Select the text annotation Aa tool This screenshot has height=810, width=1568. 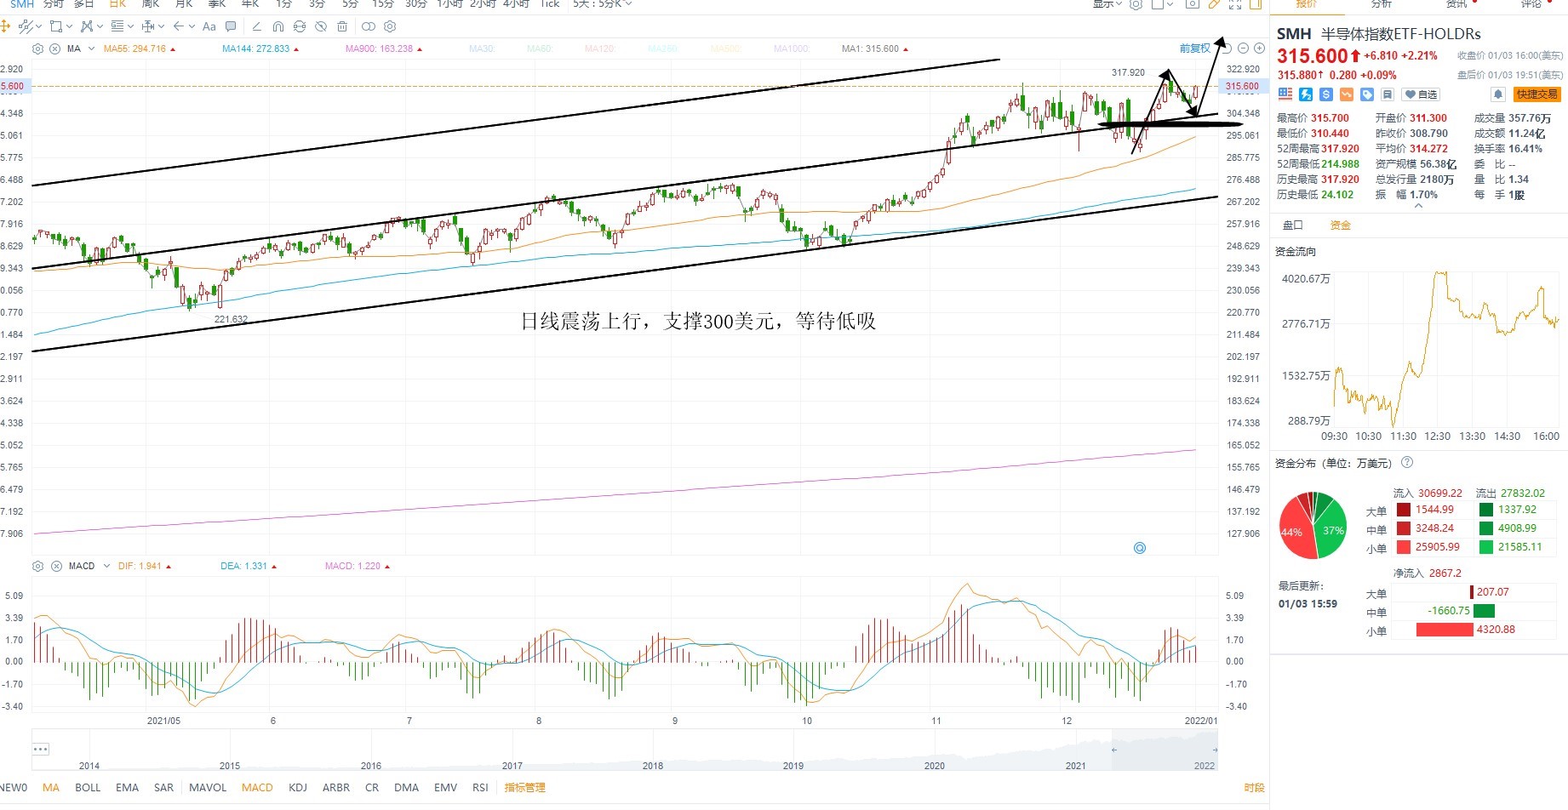click(x=209, y=26)
